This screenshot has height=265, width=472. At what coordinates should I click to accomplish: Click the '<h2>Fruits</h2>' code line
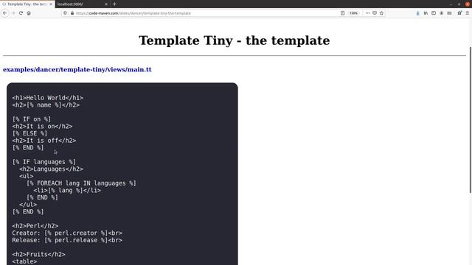(38, 254)
